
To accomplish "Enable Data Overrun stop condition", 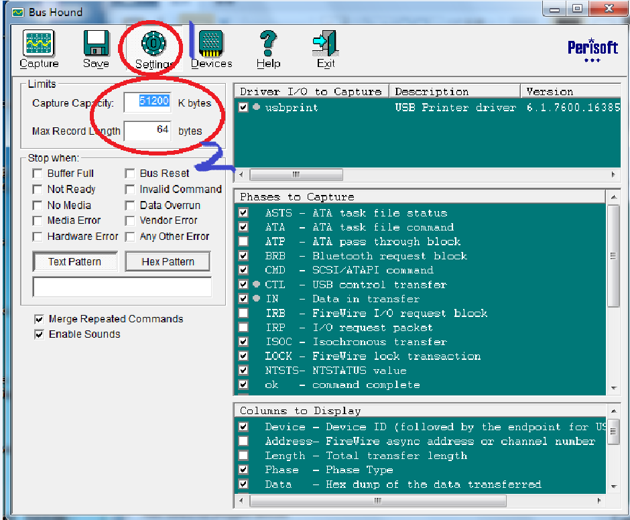I will 130,205.
